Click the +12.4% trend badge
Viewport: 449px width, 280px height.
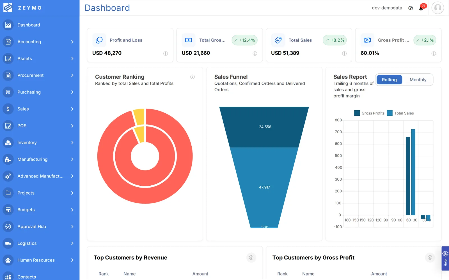(244, 40)
